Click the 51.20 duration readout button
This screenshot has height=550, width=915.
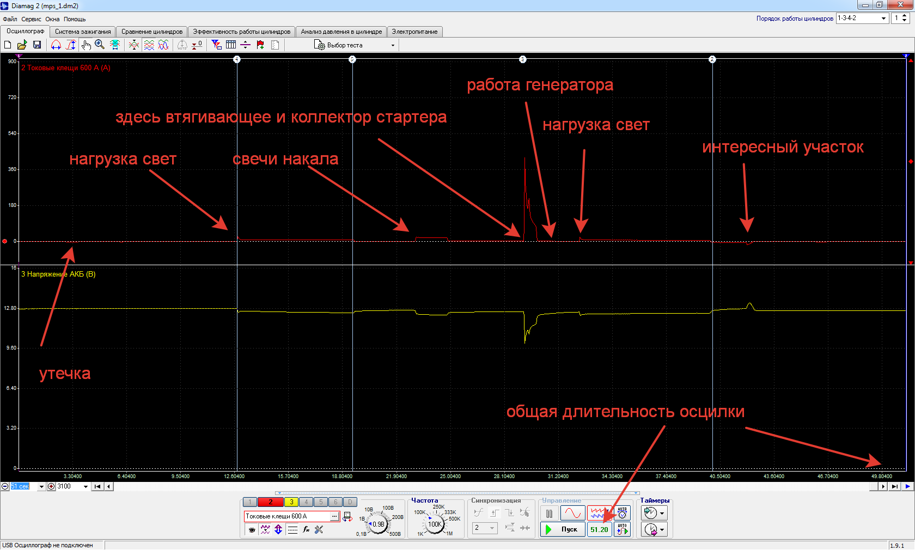coord(599,529)
